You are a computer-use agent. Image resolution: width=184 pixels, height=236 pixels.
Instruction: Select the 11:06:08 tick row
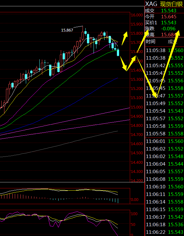[x=164, y=179]
